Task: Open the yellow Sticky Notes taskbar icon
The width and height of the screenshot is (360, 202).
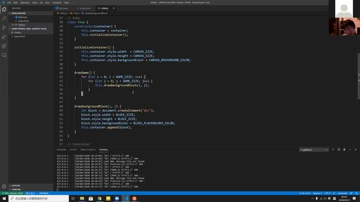Action: coord(108,198)
